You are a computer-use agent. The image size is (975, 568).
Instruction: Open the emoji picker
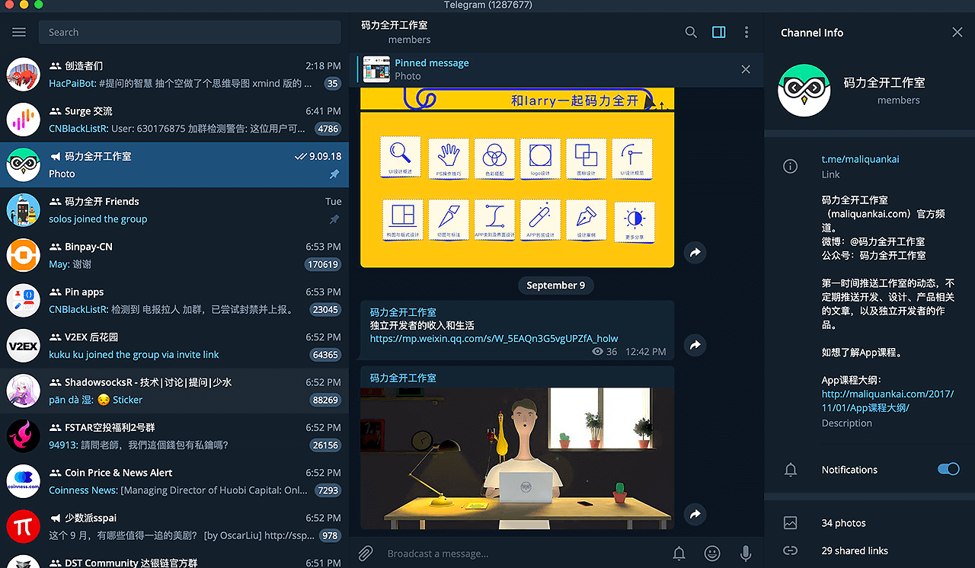pos(712,554)
